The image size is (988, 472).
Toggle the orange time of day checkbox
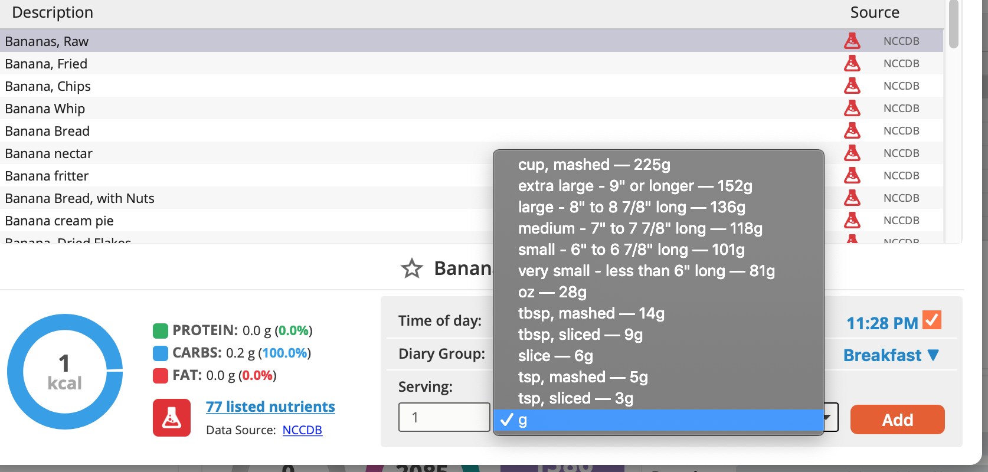(932, 320)
